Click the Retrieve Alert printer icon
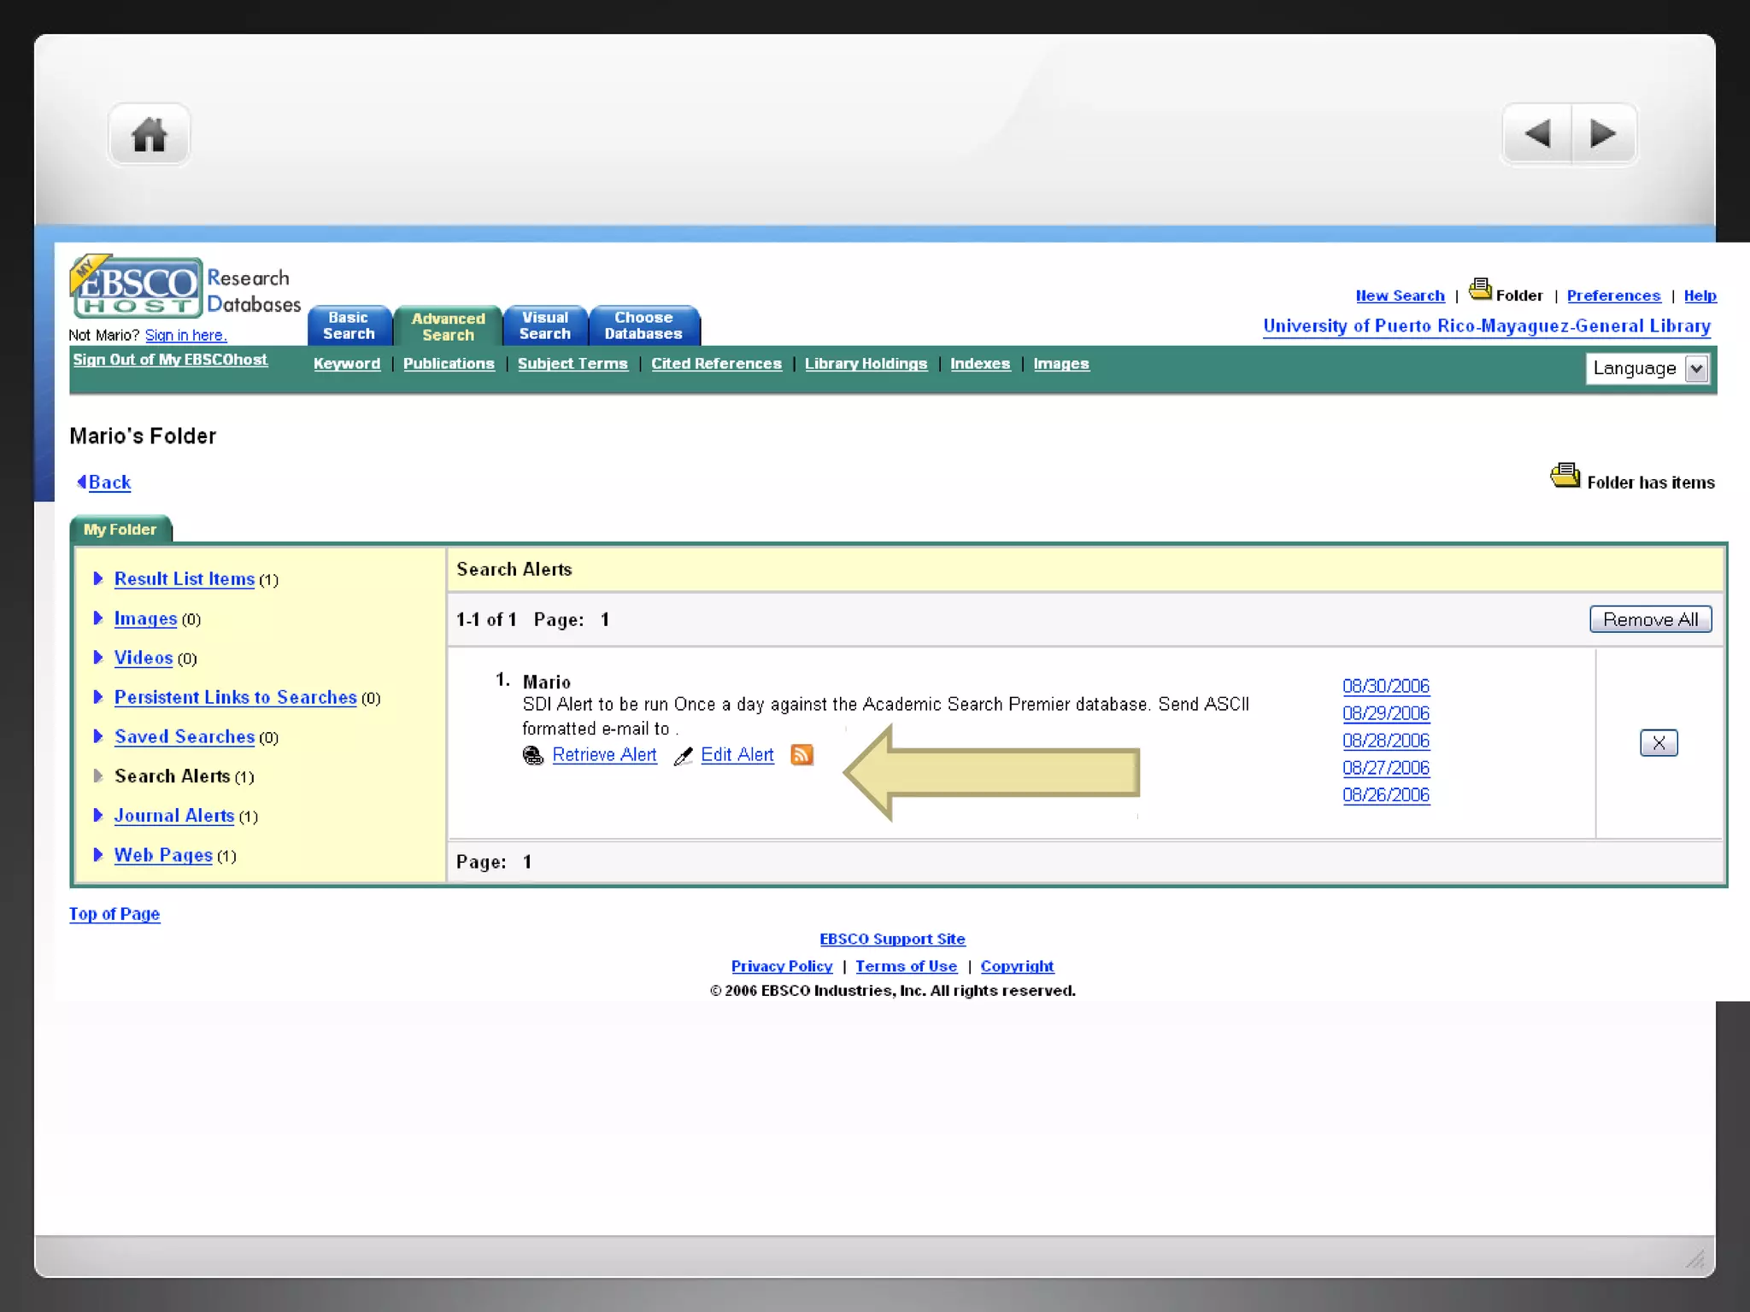 click(533, 756)
